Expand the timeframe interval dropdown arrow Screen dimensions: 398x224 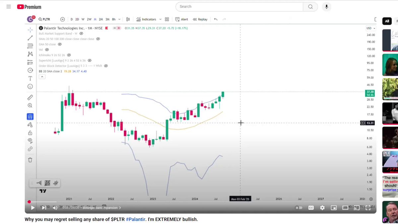tap(119, 19)
